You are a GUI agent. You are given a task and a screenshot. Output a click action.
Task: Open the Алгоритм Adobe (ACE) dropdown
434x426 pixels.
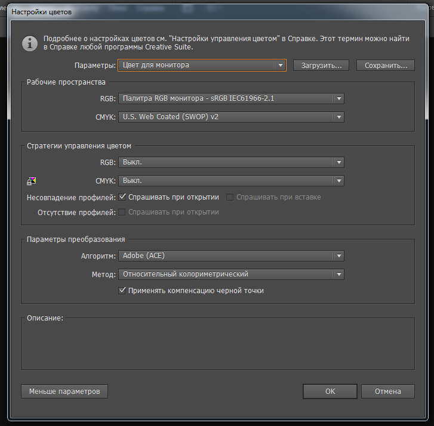click(x=231, y=256)
